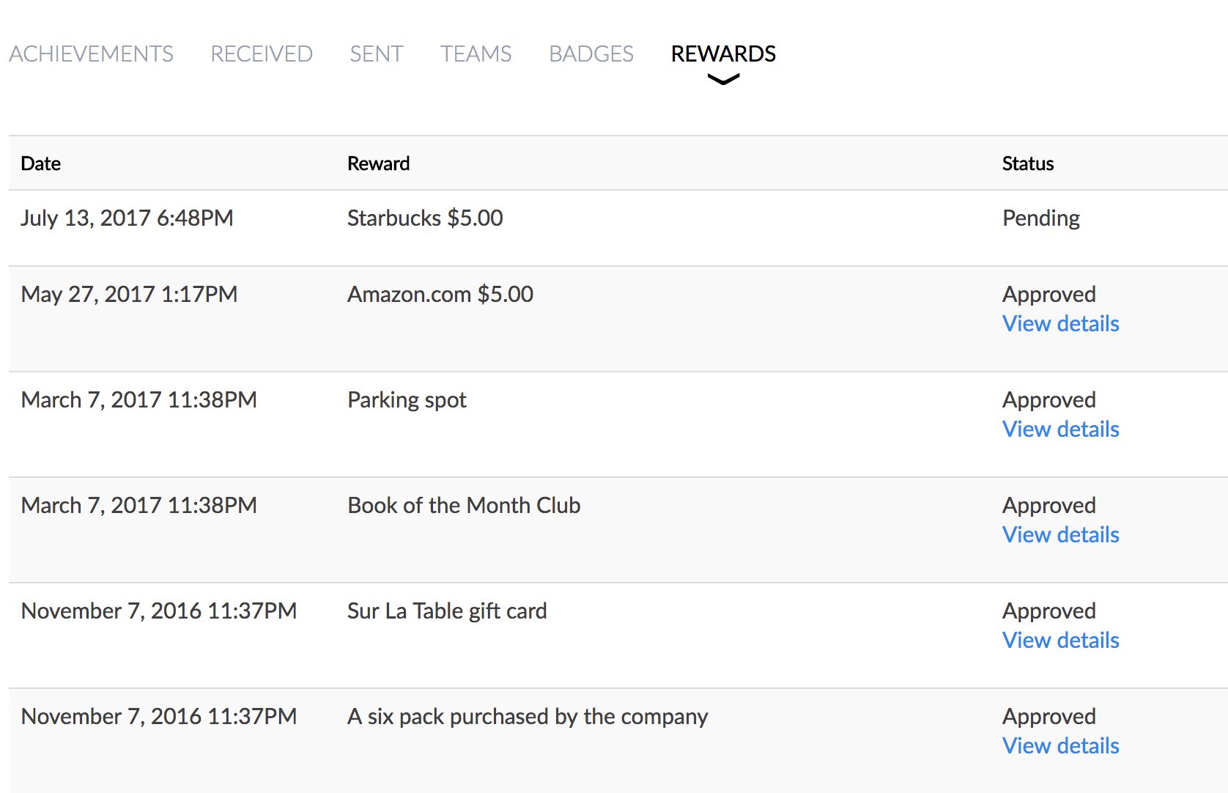Viewport: 1228px width, 793px height.
Task: Click the Amazon.com $5.00 reward name
Action: (x=440, y=294)
